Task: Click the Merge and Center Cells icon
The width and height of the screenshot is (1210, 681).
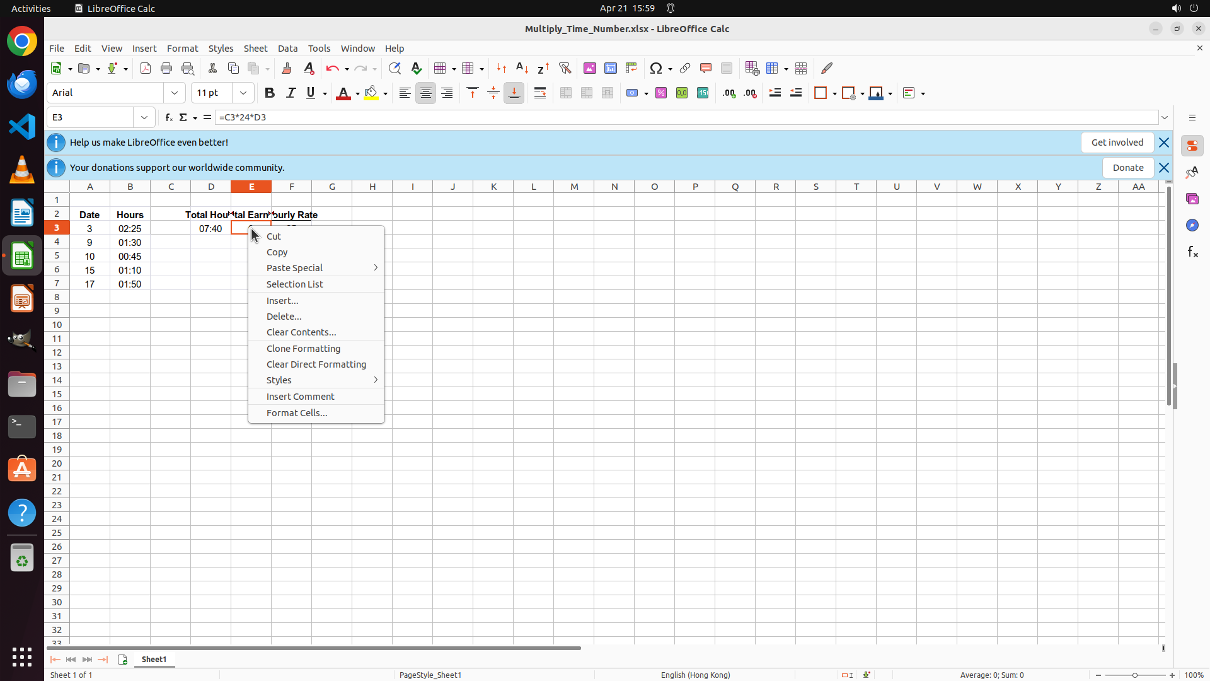Action: (x=565, y=93)
